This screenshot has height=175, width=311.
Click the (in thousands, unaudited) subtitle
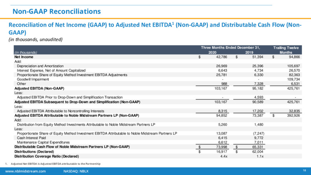click(35, 40)
